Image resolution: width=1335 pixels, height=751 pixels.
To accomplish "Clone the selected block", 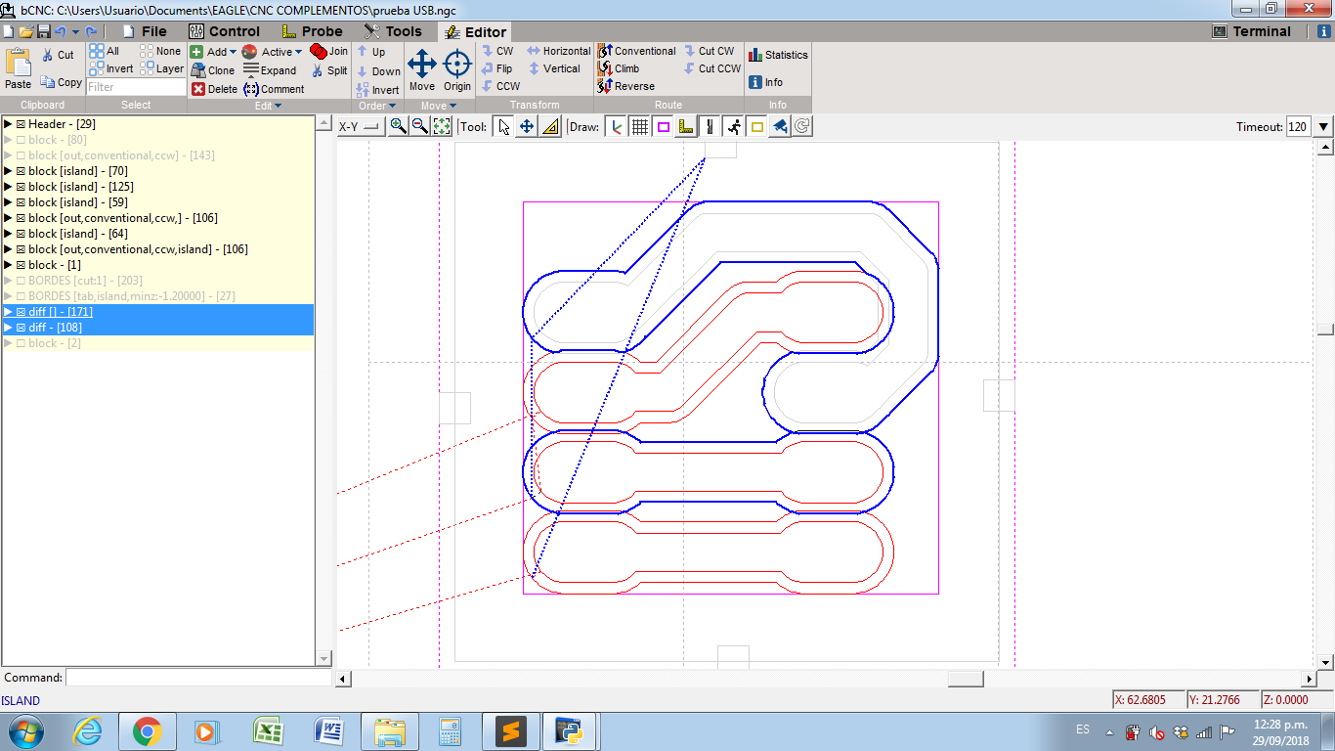I will tap(213, 70).
